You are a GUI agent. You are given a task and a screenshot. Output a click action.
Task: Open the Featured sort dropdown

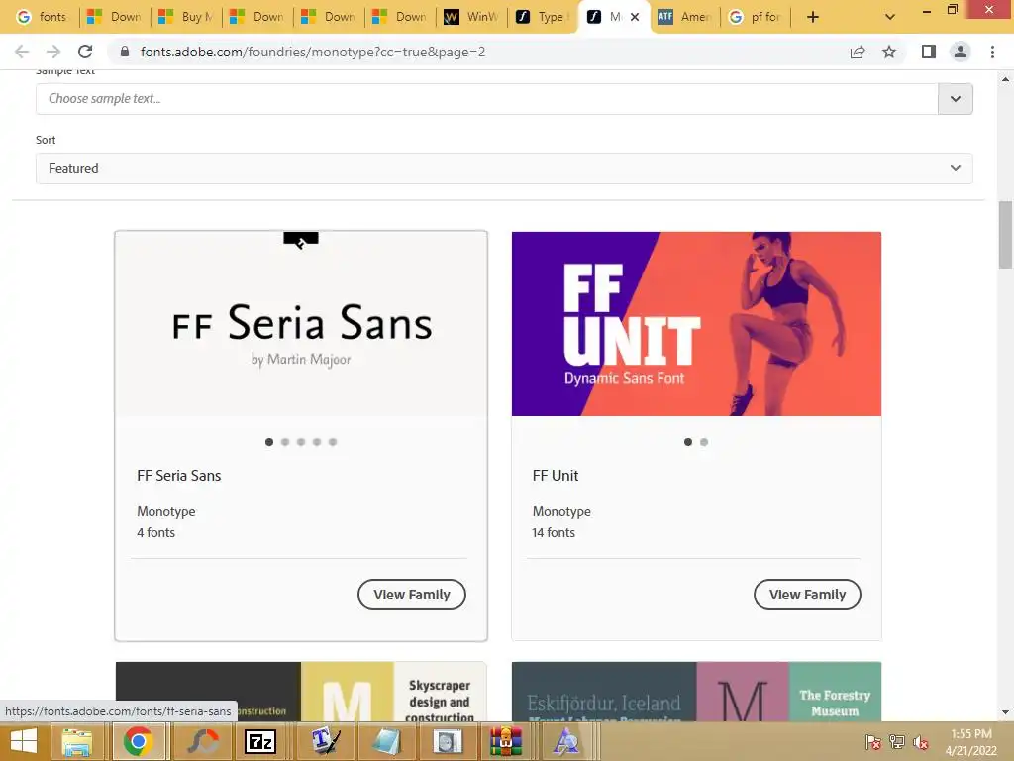click(x=504, y=168)
